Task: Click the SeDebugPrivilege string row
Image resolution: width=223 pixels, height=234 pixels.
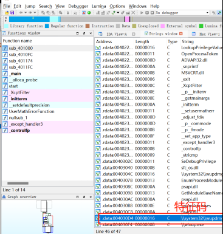Action: [x=159, y=162]
